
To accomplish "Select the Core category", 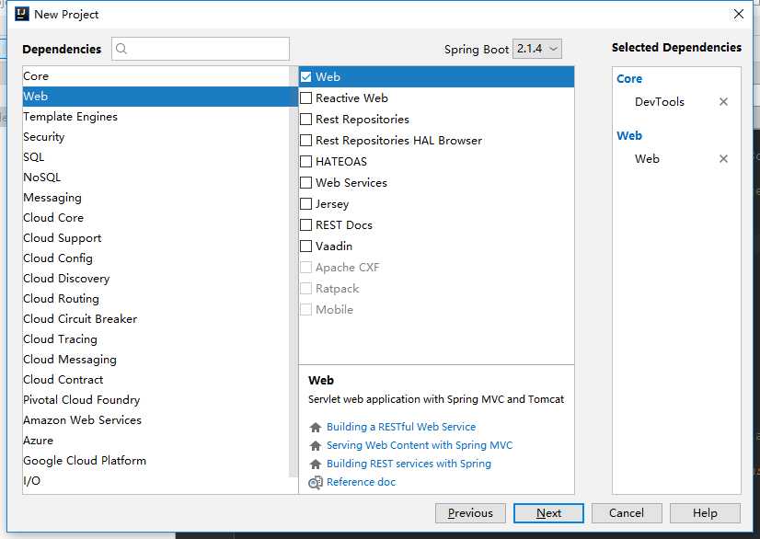I will coord(156,76).
